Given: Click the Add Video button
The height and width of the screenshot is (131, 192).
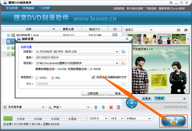Looking at the screenshot, I should (x=12, y=8).
